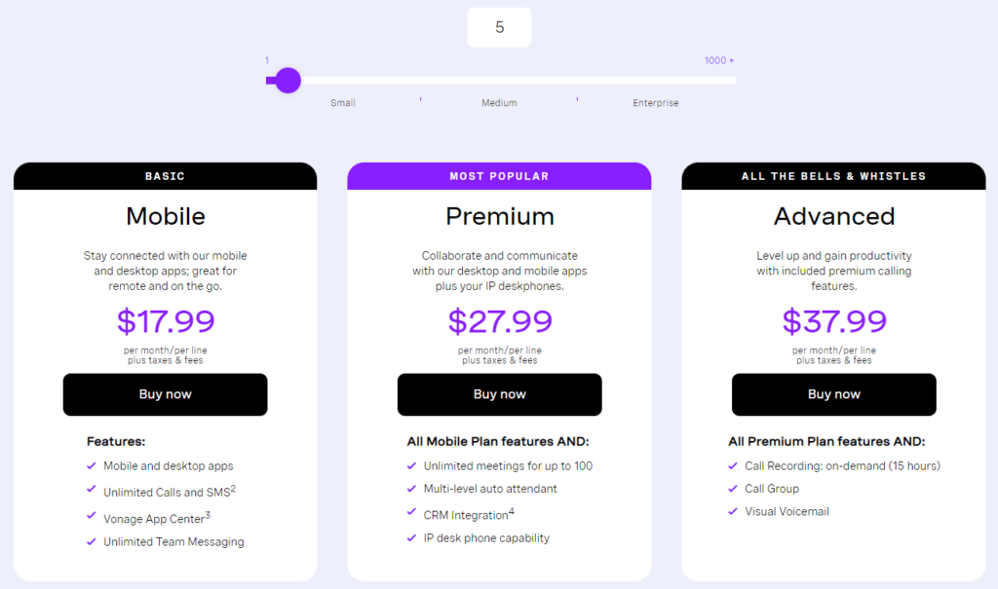Buy the Premium plan now
The width and height of the screenshot is (998, 589).
pos(499,394)
